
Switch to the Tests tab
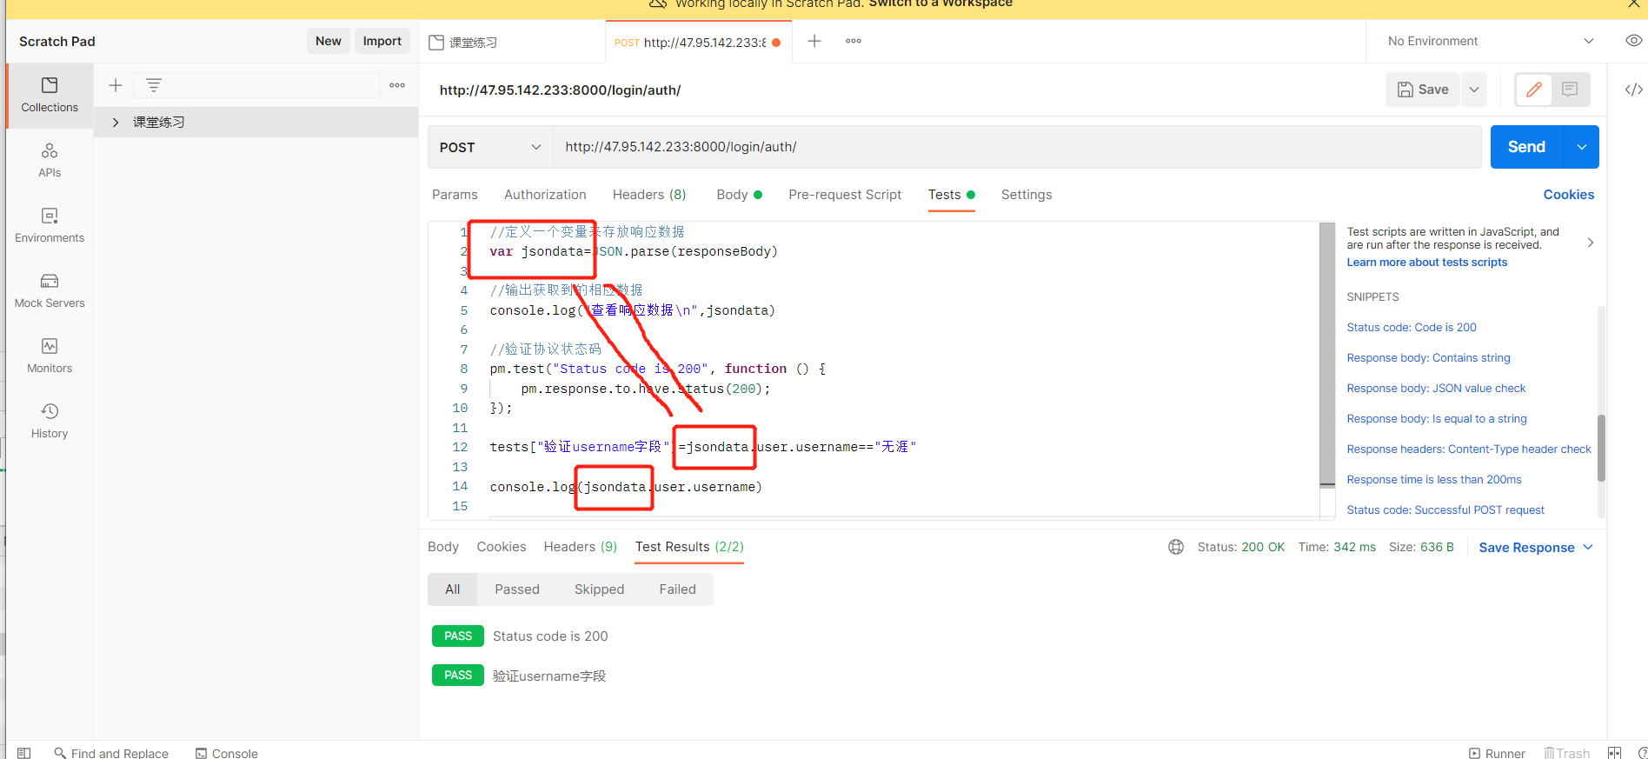point(951,195)
